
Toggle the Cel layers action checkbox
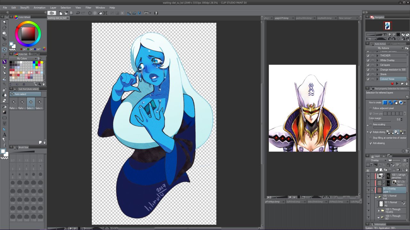[x=368, y=65]
